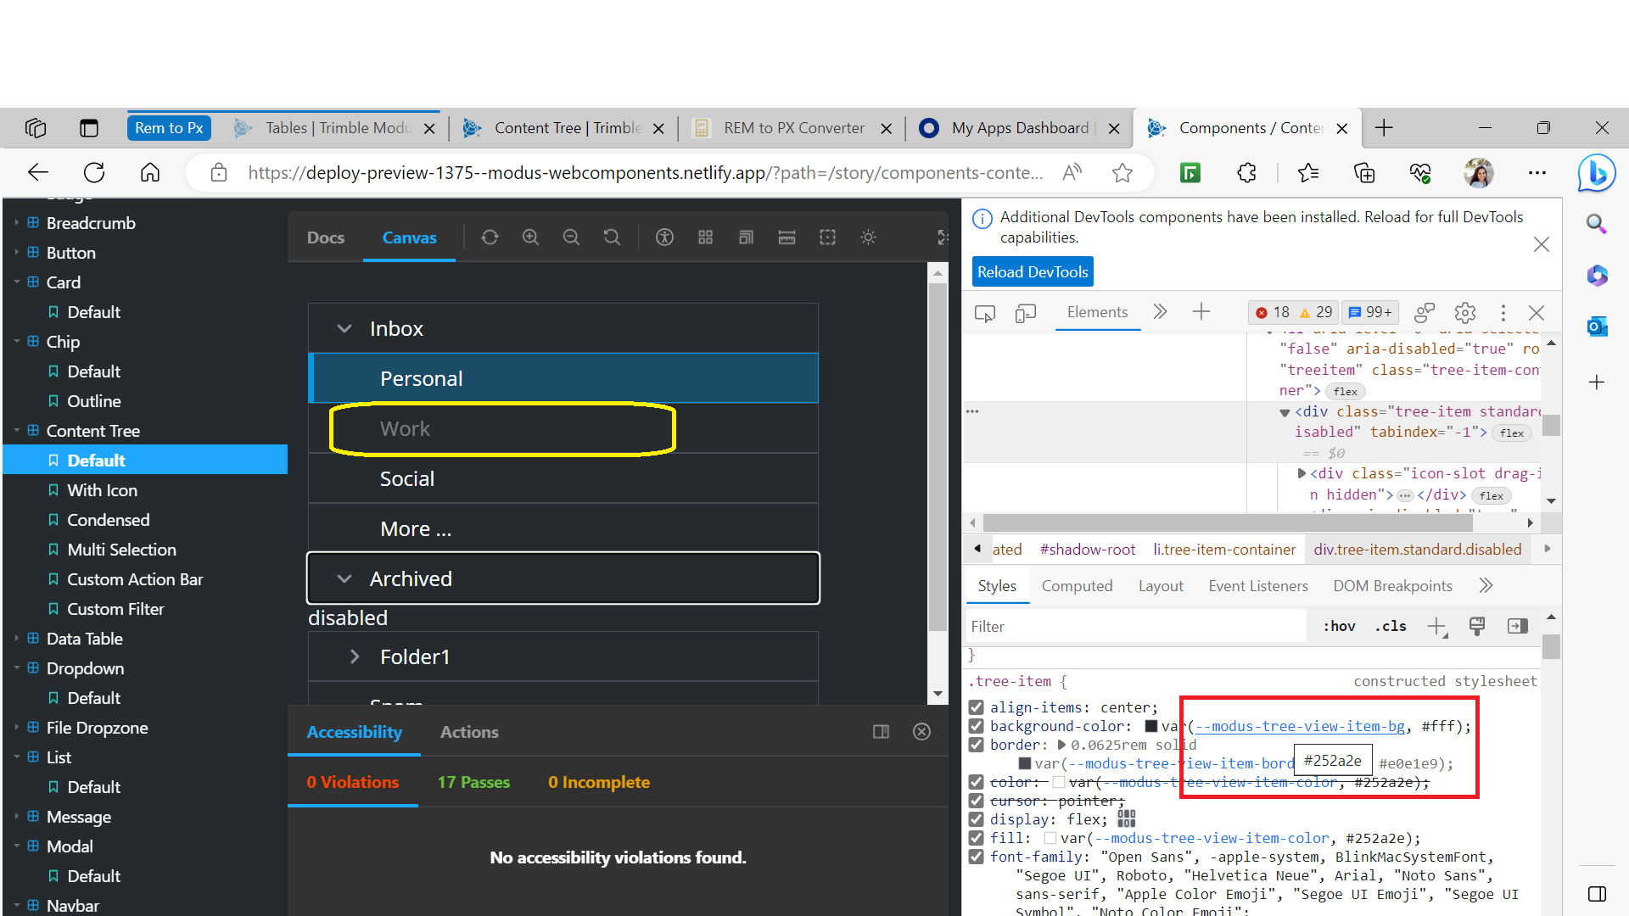Click the Reload DevTools button
This screenshot has width=1629, height=916.
(x=1033, y=271)
